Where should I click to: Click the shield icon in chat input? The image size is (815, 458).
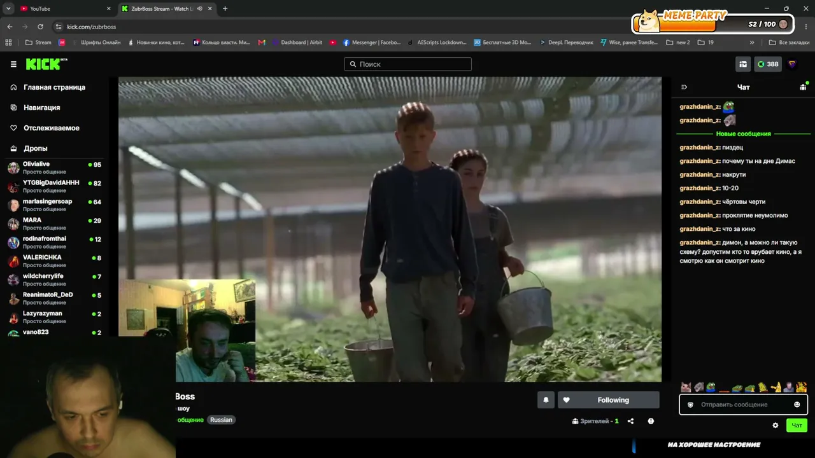click(690, 405)
